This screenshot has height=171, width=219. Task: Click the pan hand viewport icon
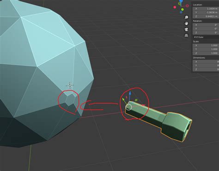pos(186,24)
